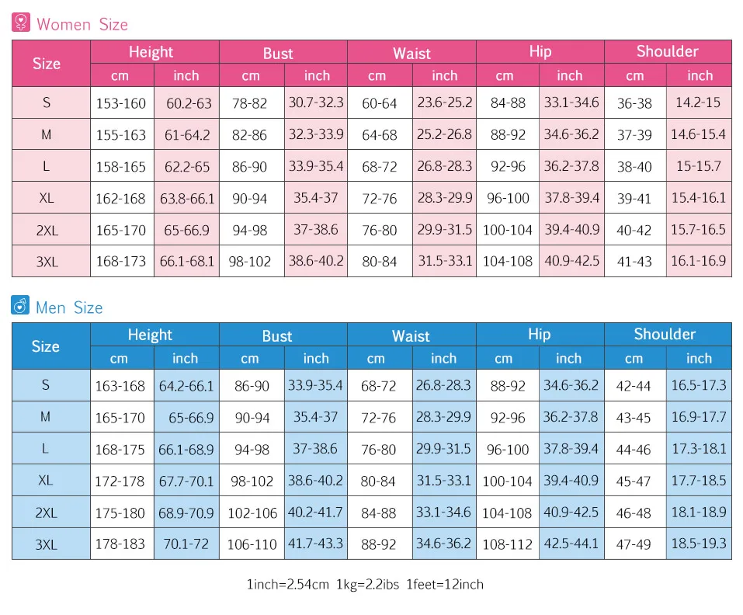Click the pink female symbol icon
The image size is (743, 615).
point(21,23)
